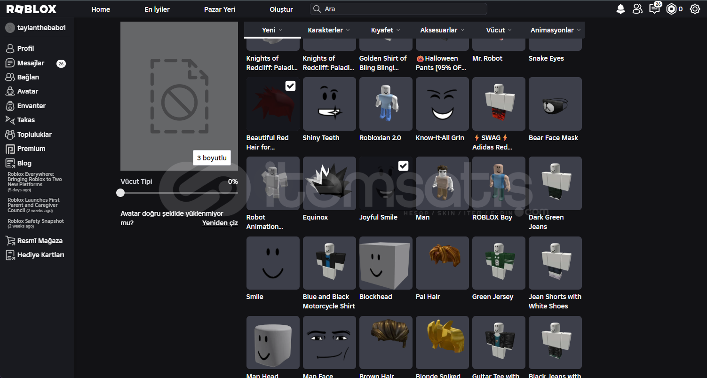Click the taylanthebabo1 profile avatar
The height and width of the screenshot is (378, 707).
click(x=10, y=28)
